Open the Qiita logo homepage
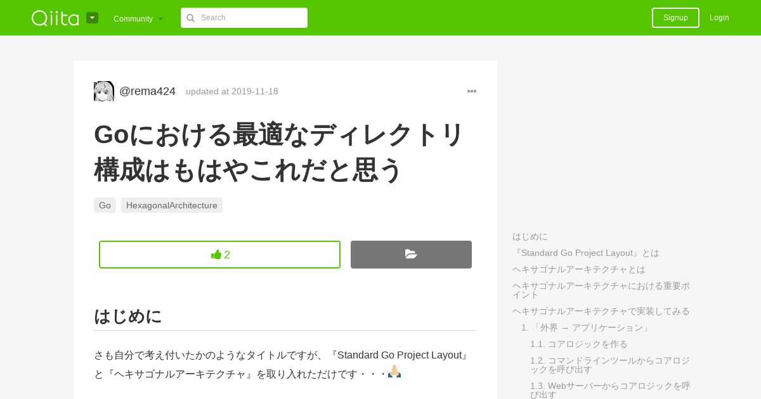This screenshot has height=399, width=761. [x=55, y=18]
